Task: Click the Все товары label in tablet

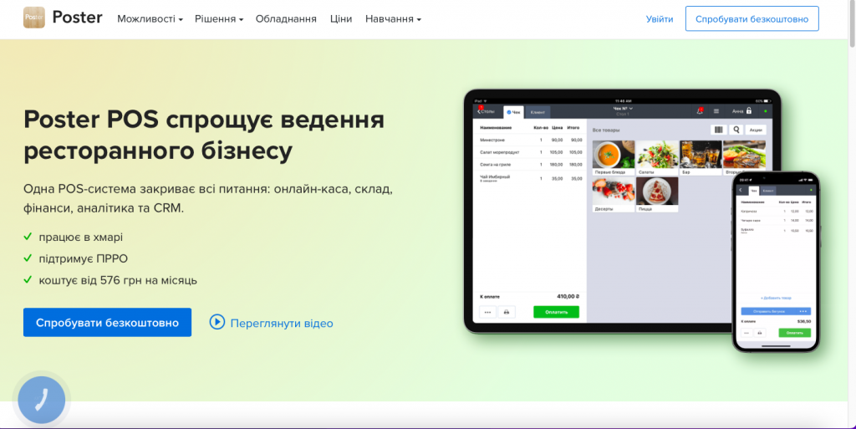Action: click(x=605, y=130)
